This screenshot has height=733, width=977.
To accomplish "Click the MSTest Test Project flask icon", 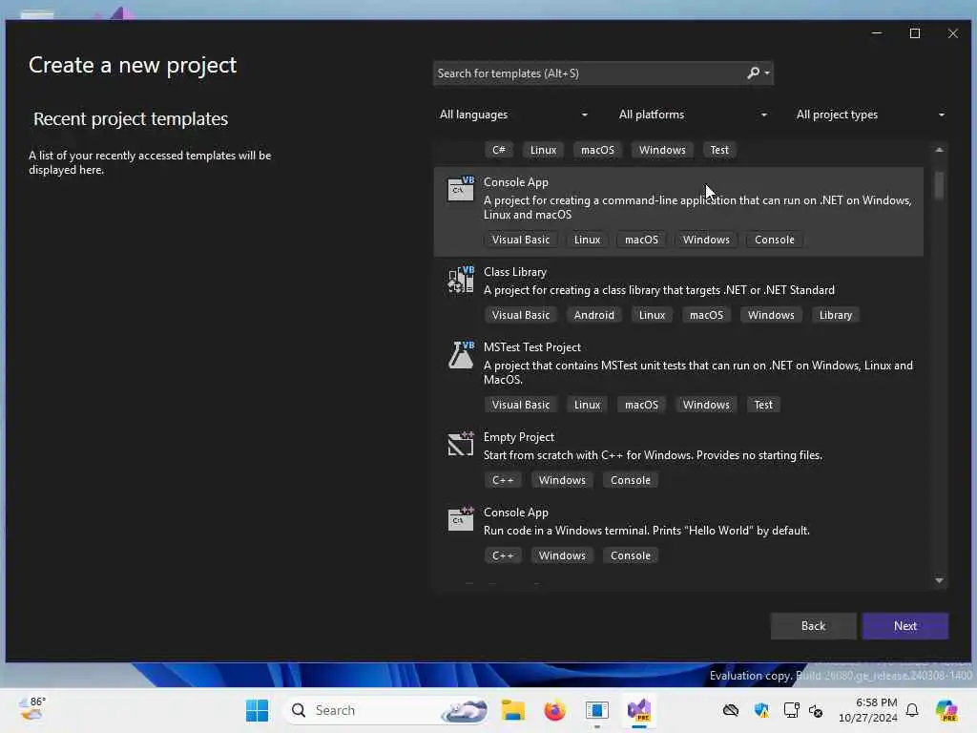I will click(x=461, y=355).
